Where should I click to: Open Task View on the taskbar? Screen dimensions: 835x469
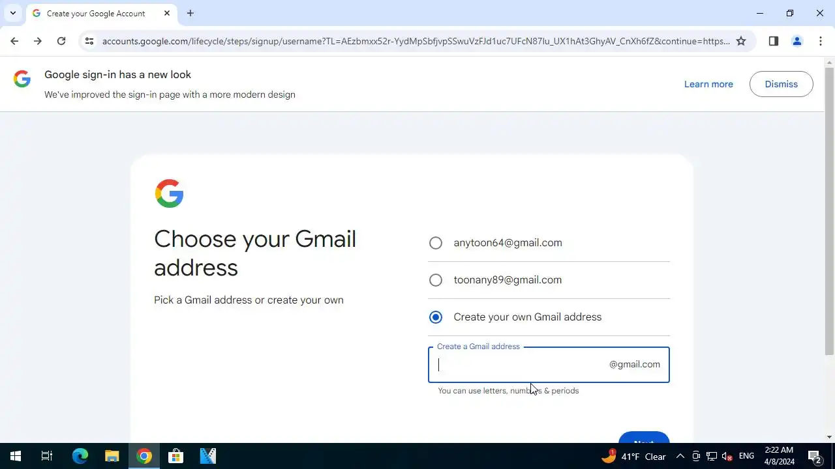47,456
